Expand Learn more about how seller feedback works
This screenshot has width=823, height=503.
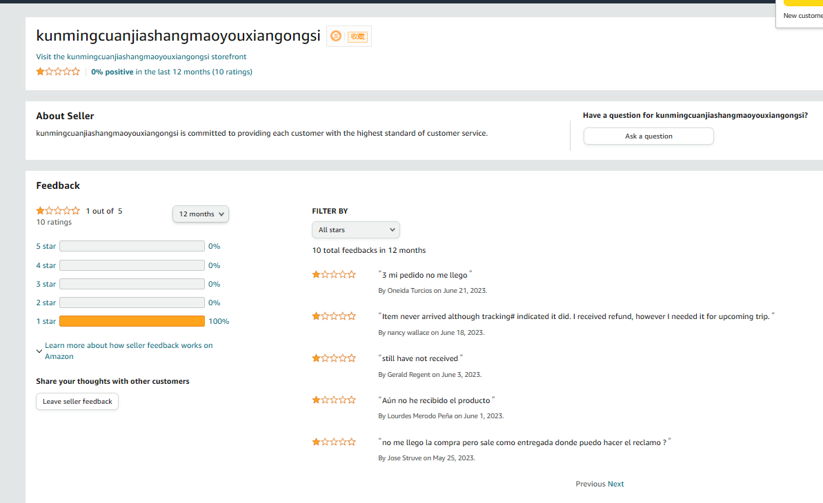click(128, 351)
